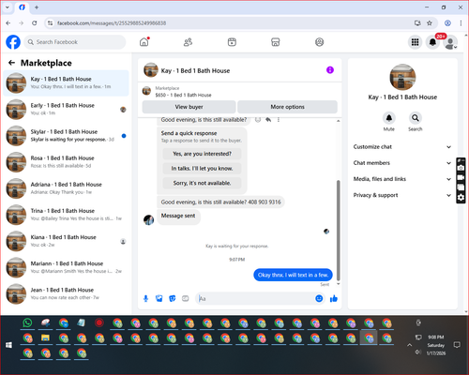Open the Mariann - 1 Bed 1 Bath House chat
The height and width of the screenshot is (375, 469).
tap(66, 267)
